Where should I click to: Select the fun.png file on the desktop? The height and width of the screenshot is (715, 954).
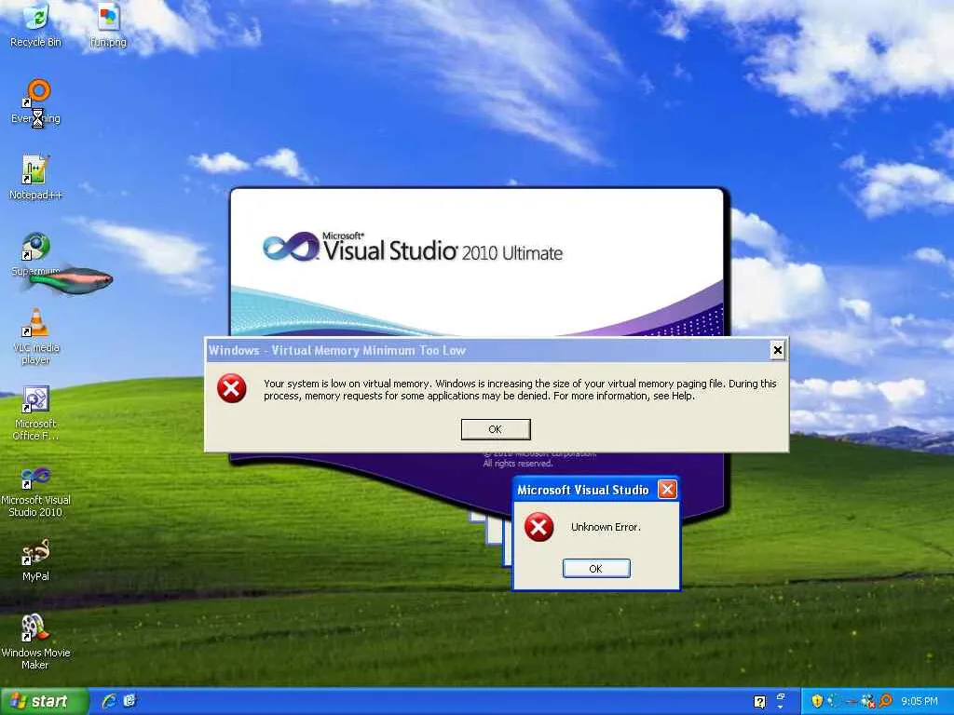pyautogui.click(x=108, y=24)
